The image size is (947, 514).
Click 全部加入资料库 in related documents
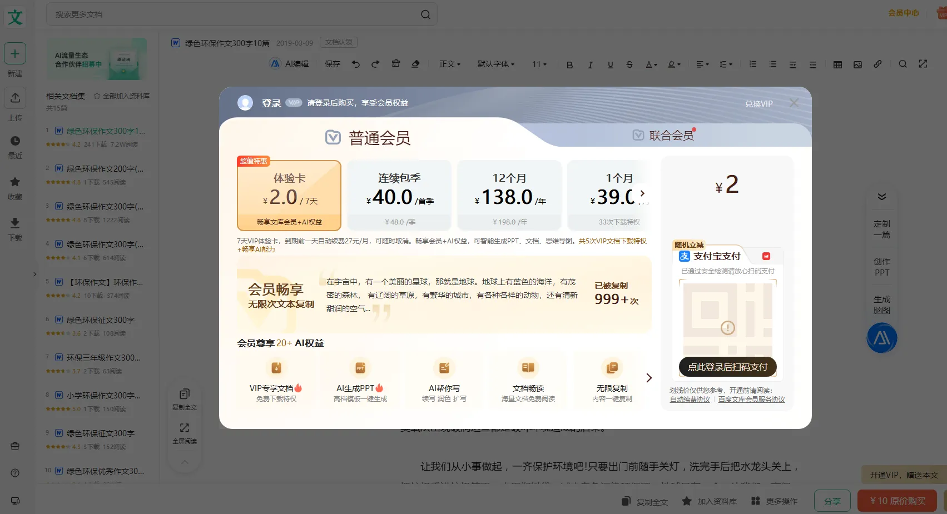[121, 96]
